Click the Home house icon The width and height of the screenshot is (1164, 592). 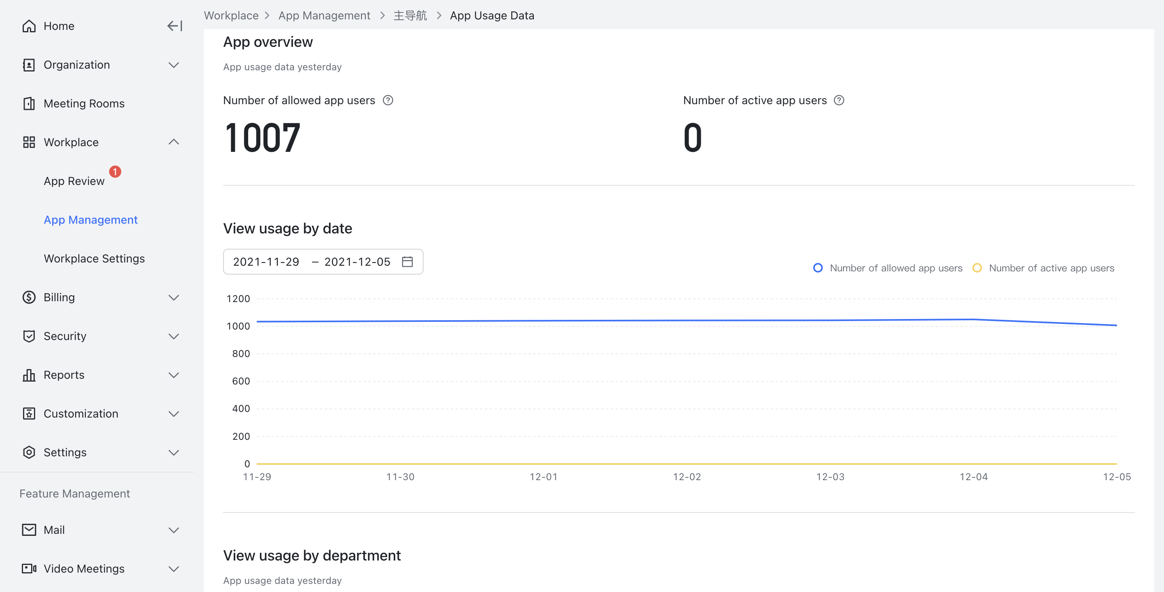pos(29,26)
